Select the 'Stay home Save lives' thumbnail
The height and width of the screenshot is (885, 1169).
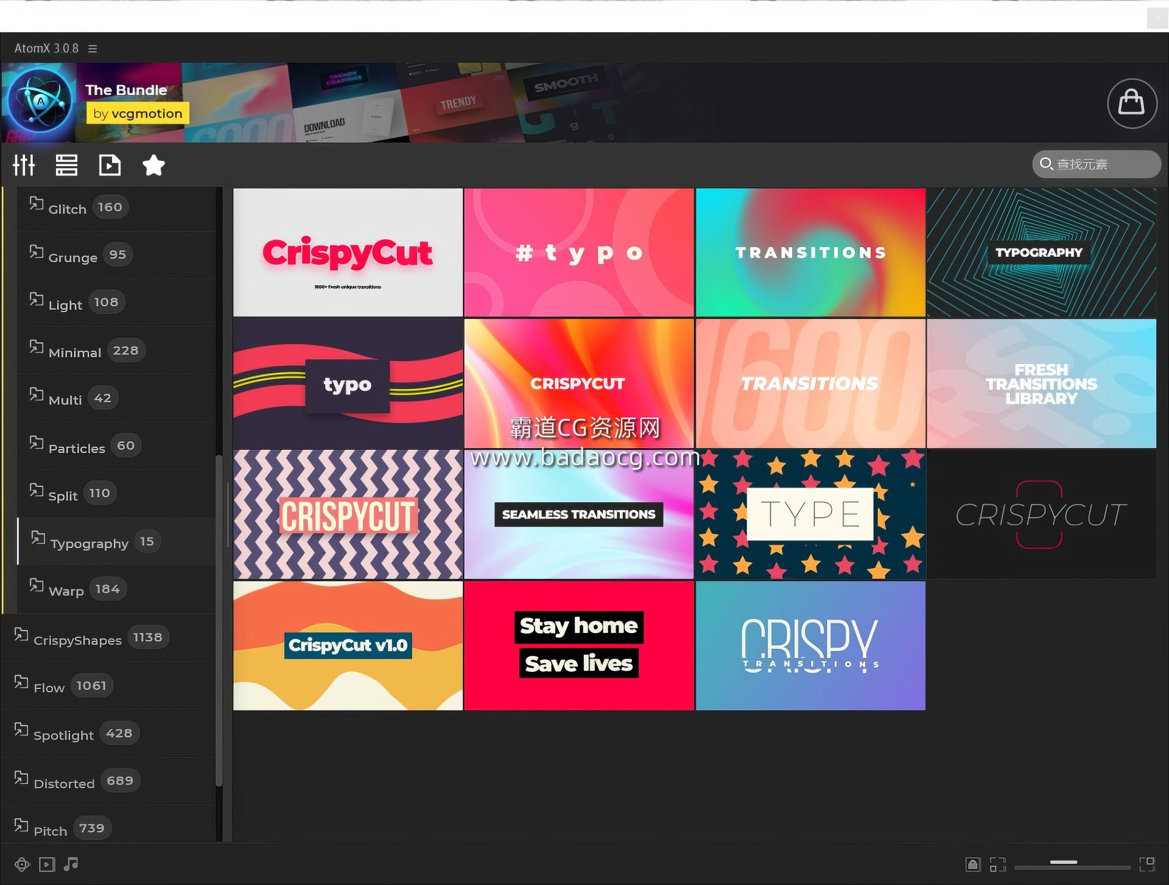[x=579, y=646]
